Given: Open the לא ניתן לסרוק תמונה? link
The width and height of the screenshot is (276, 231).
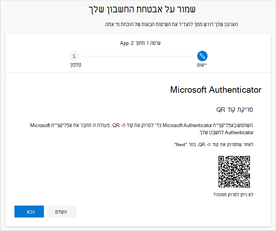Looking at the screenshot, I should [233, 195].
